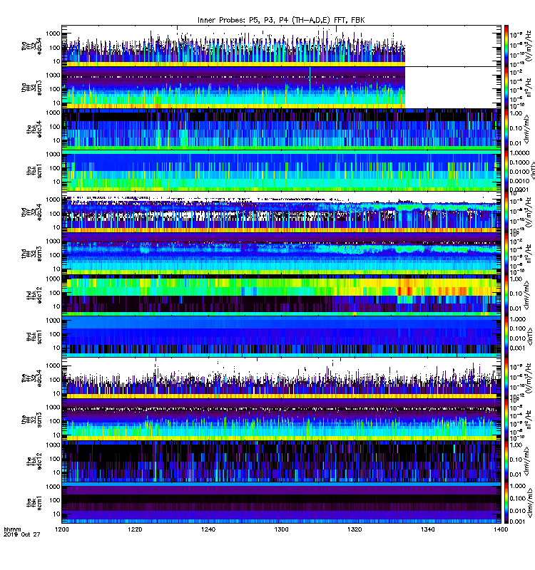Click the '1220' time tick label
535x570 pixels.
click(x=135, y=529)
